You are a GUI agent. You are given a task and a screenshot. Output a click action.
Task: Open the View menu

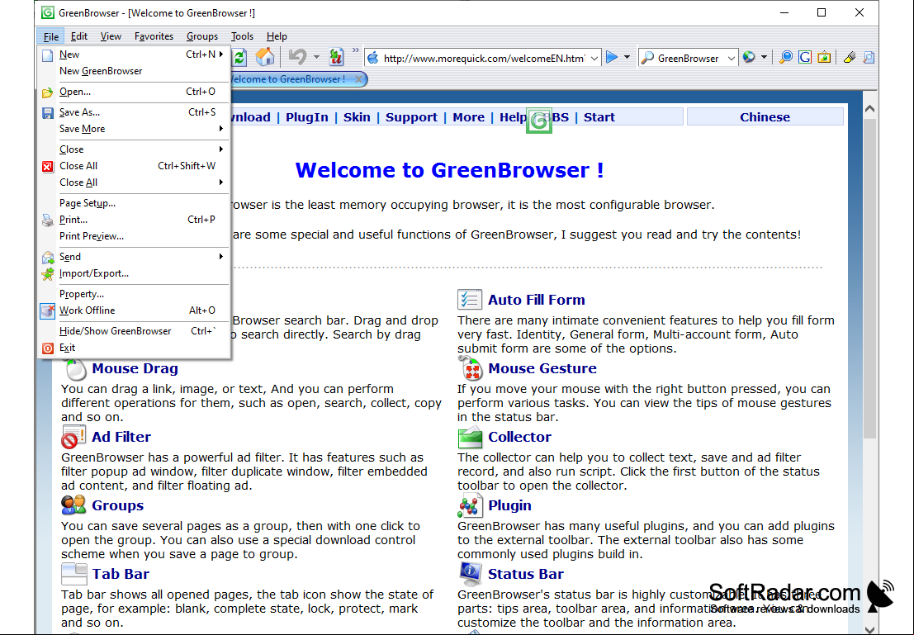click(x=111, y=36)
